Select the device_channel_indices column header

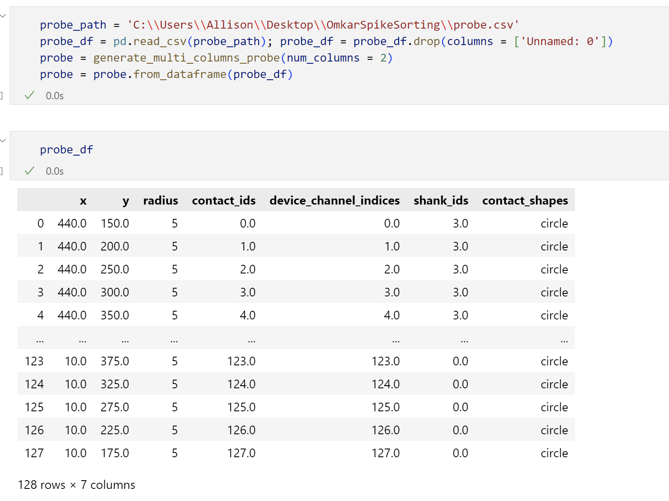(334, 200)
